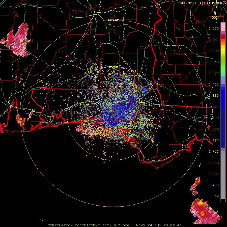Image resolution: width=227 pixels, height=227 pixels.
Task: Click the 1.000 legend value
Action: click(x=214, y=28)
